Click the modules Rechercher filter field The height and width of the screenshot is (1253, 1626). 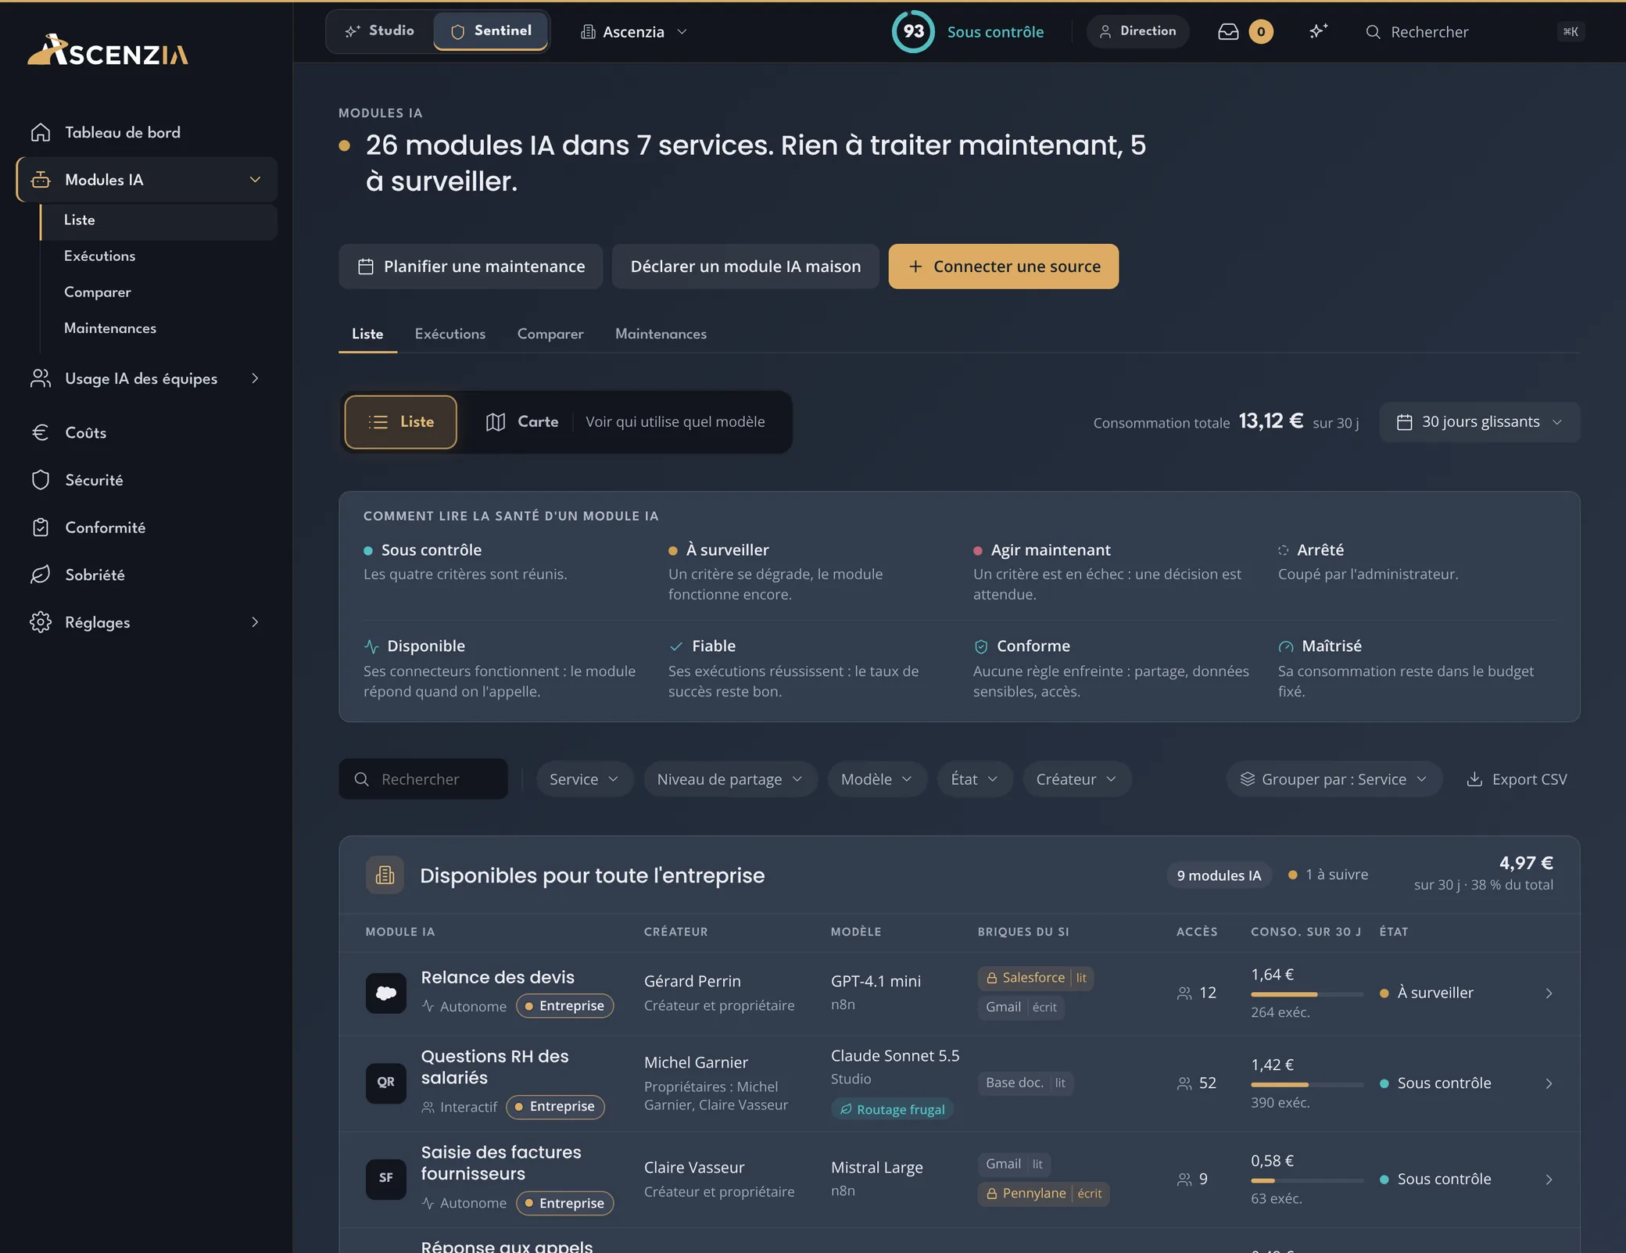tap(423, 779)
